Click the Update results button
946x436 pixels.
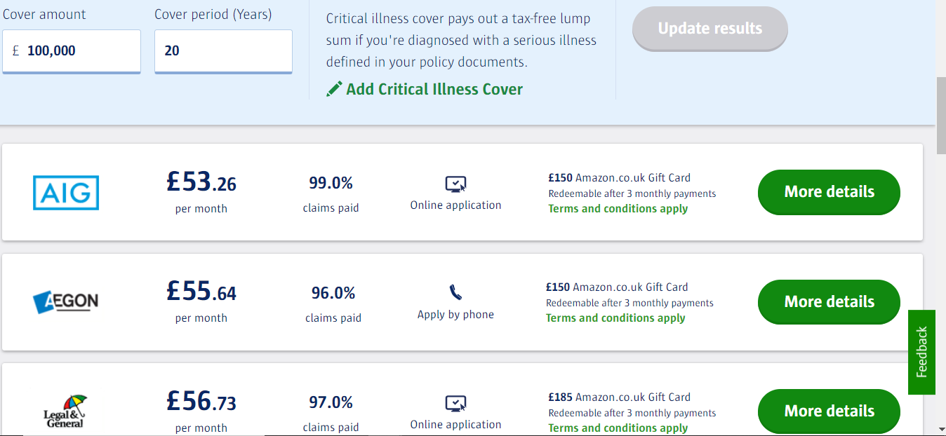709,29
